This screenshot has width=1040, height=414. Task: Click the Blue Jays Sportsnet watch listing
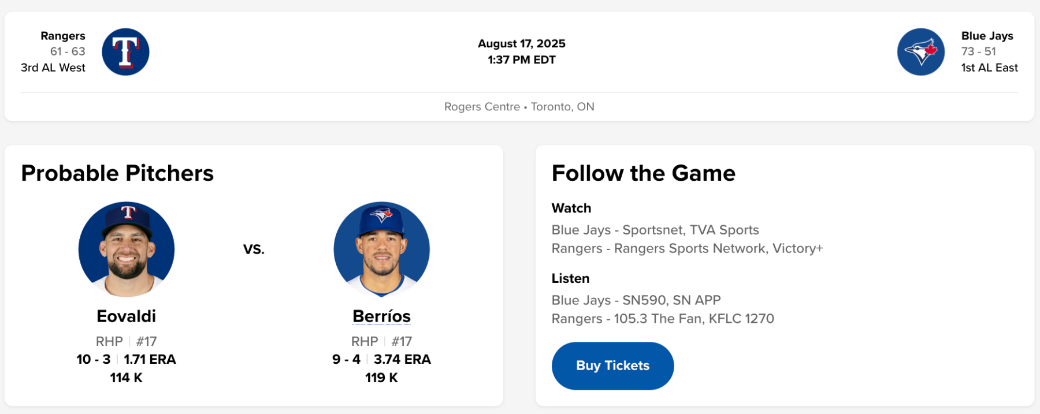(655, 230)
